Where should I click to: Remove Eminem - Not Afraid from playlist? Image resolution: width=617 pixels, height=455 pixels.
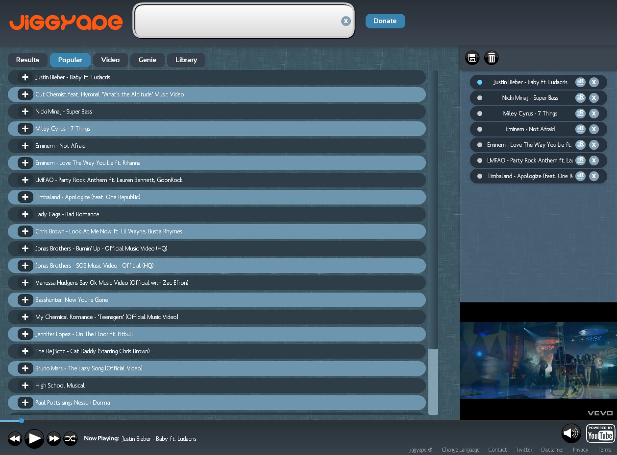click(x=593, y=129)
